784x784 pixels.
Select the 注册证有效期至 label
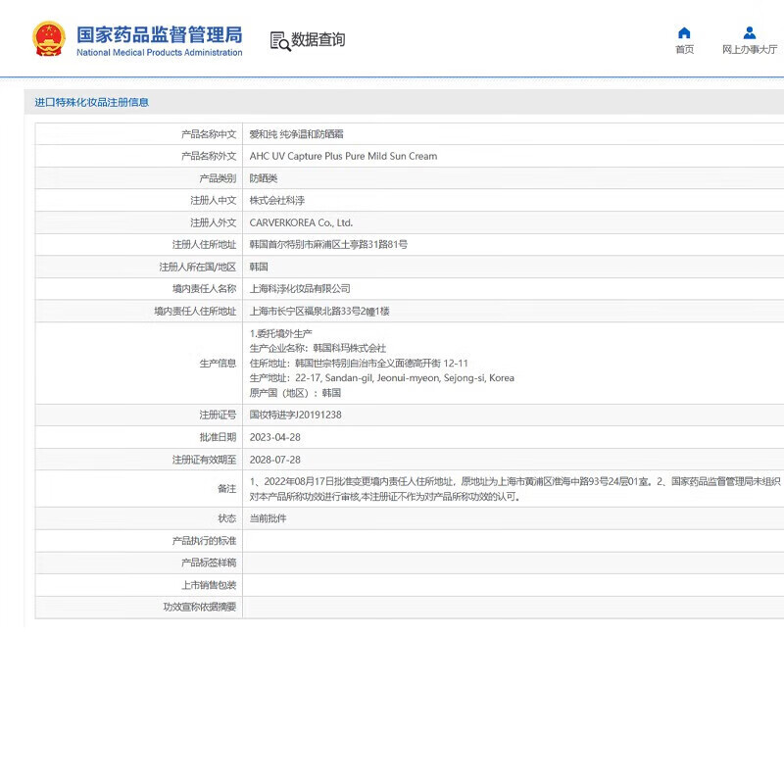click(x=204, y=460)
